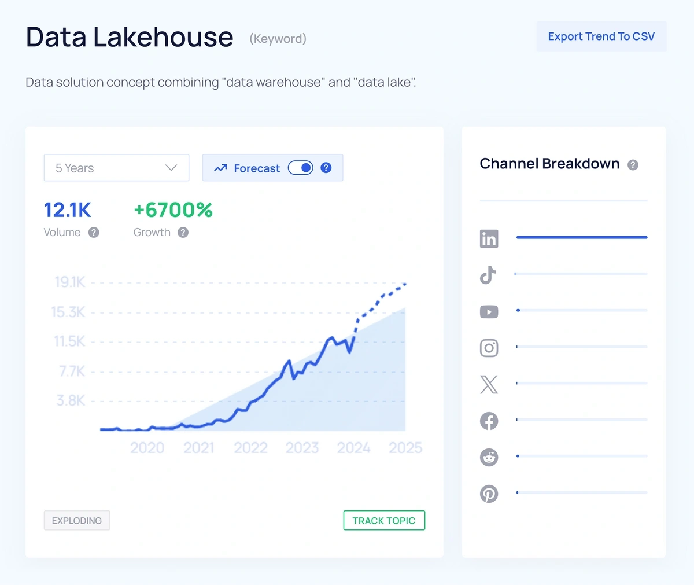This screenshot has height=585, width=694.
Task: Open the 5 Years time range dropdown
Action: point(116,168)
